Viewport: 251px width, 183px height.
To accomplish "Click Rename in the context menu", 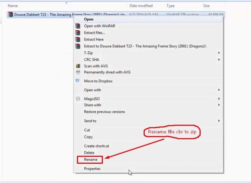I will (x=90, y=160).
